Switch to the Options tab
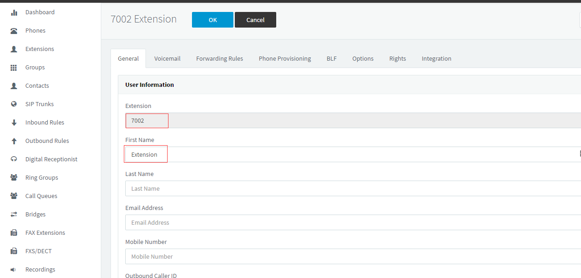 (363, 58)
